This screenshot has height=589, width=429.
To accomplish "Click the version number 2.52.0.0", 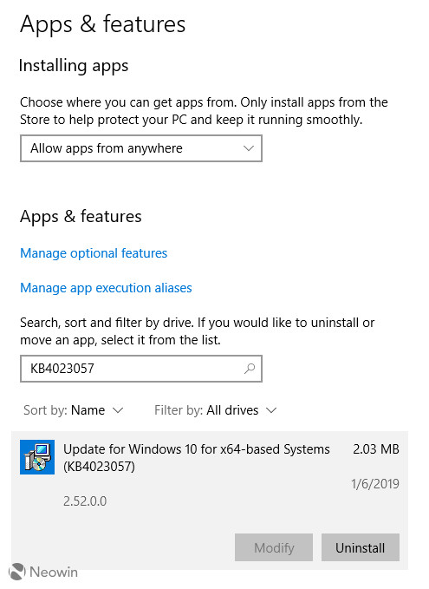I will (85, 501).
